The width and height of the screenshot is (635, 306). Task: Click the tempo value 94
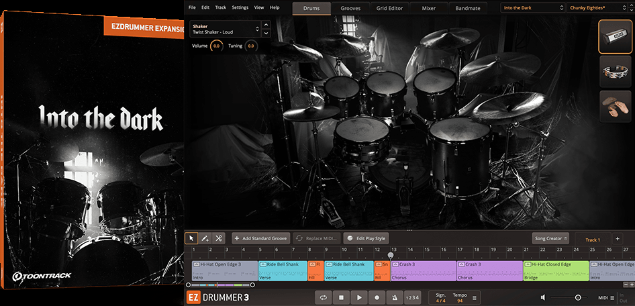460,301
